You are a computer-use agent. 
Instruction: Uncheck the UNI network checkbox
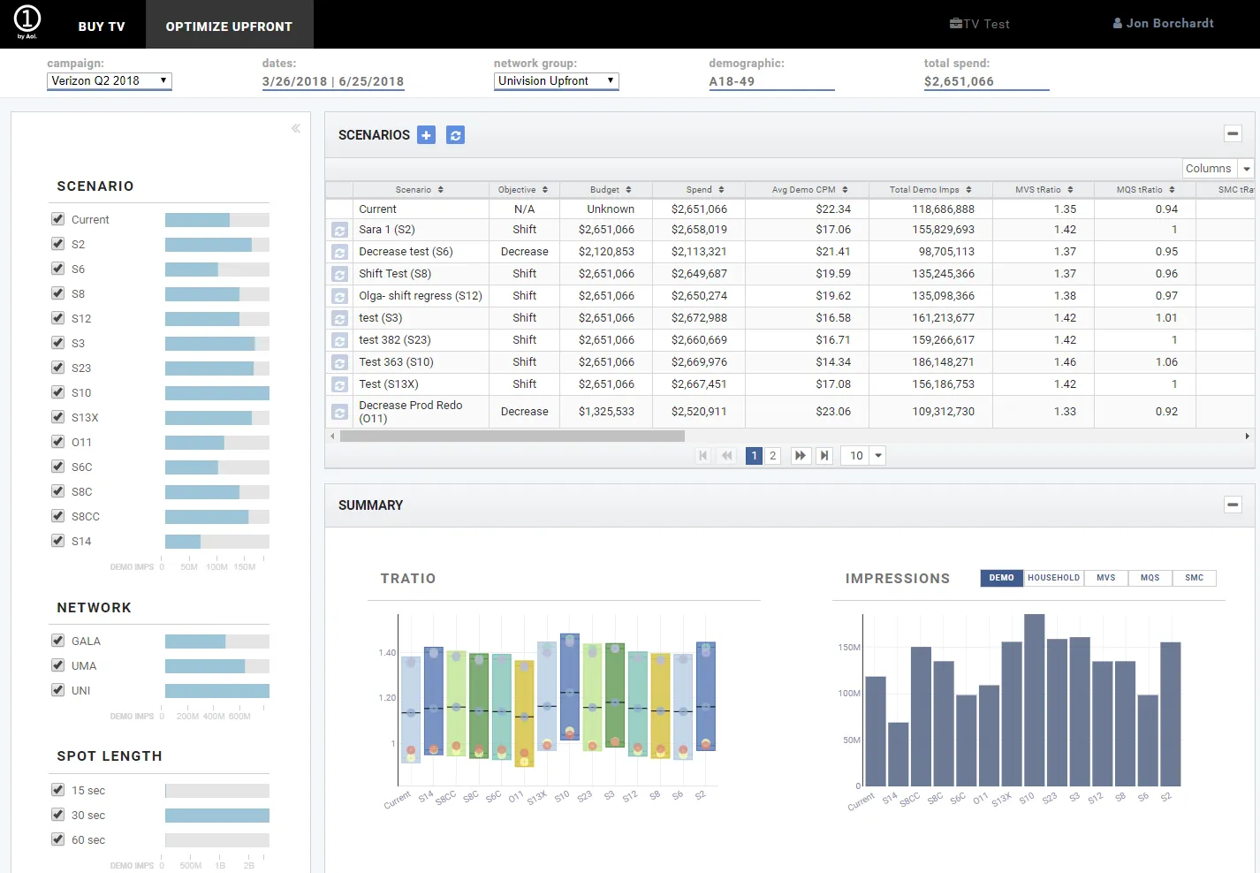[x=58, y=690]
